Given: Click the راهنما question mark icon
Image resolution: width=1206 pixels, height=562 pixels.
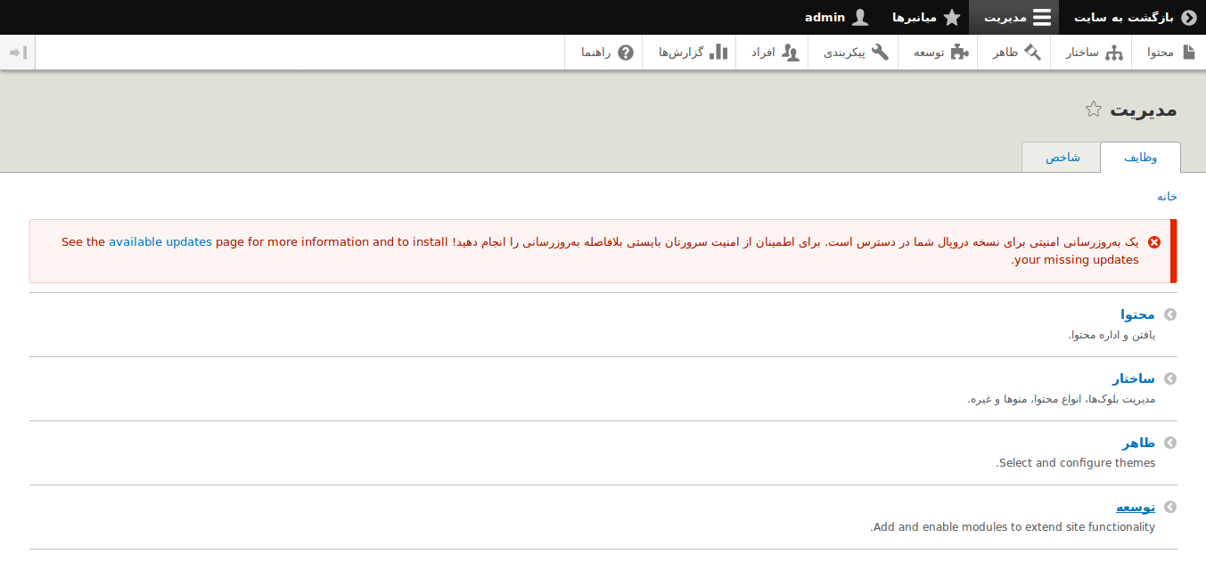Looking at the screenshot, I should (626, 53).
